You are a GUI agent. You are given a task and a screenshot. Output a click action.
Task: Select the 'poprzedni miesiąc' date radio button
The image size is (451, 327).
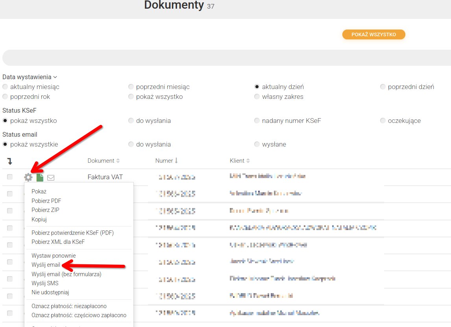tap(131, 87)
